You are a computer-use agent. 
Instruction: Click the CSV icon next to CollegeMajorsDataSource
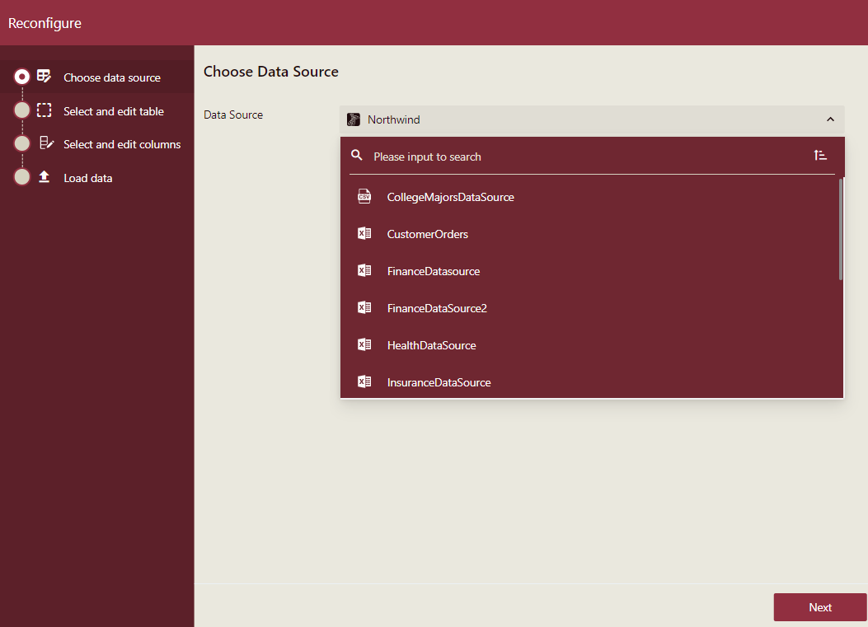click(364, 196)
